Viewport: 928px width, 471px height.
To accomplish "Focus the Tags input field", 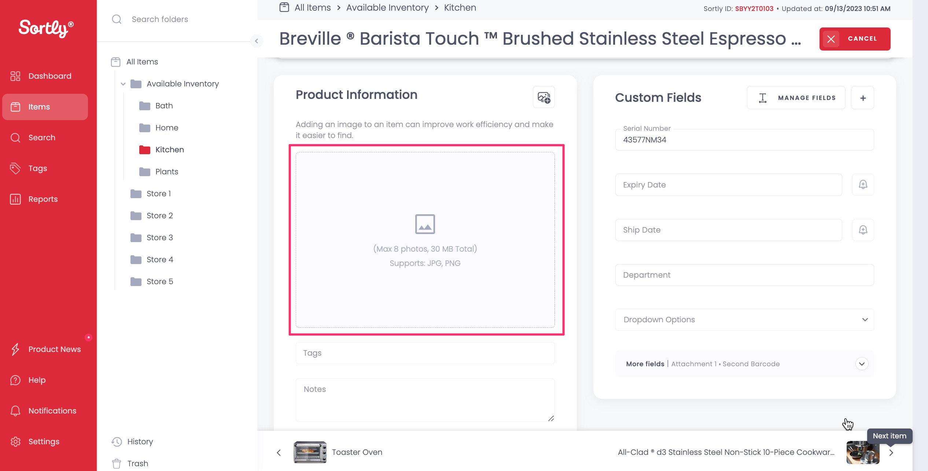I will click(425, 353).
